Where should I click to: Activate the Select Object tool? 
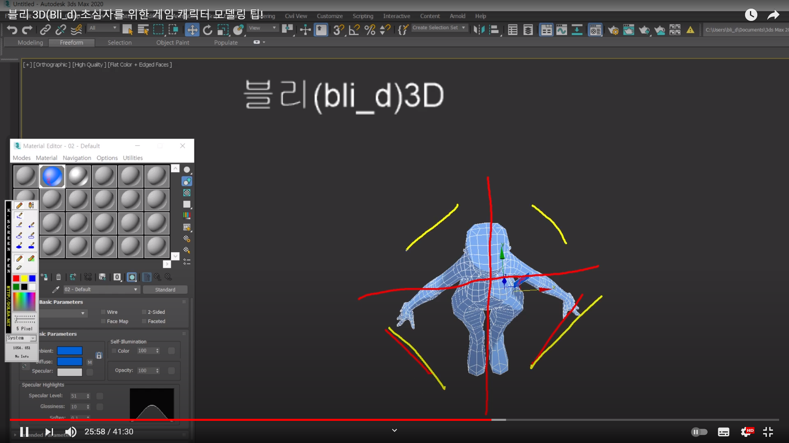click(x=127, y=30)
